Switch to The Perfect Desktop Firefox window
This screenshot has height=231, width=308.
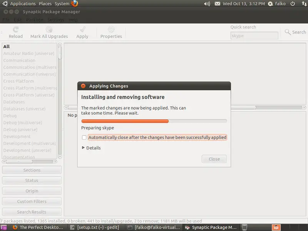click(38, 228)
